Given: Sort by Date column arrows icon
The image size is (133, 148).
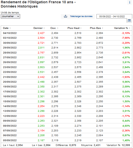Looking at the screenshot, I should click(10, 28).
